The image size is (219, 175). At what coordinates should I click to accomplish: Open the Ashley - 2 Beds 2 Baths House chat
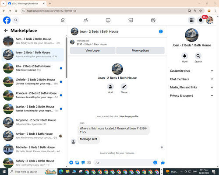point(33,163)
